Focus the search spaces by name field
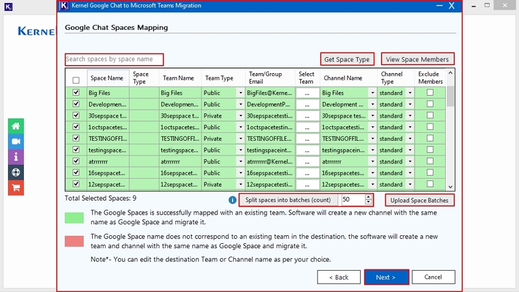This screenshot has width=519, height=292. pyautogui.click(x=114, y=60)
